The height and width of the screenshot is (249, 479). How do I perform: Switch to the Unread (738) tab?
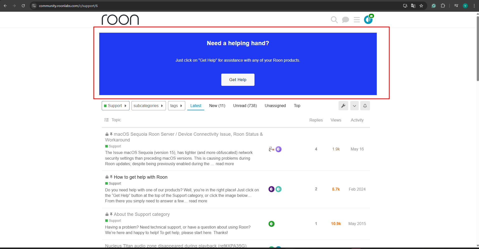click(245, 106)
